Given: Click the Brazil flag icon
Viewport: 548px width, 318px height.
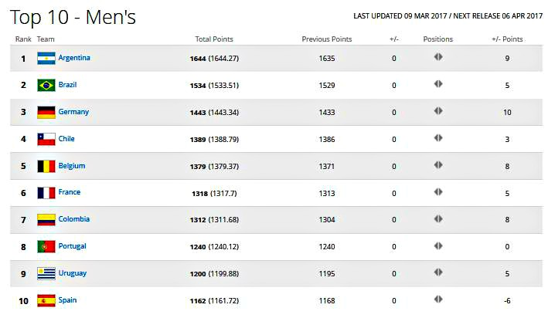Looking at the screenshot, I should pyautogui.click(x=46, y=85).
